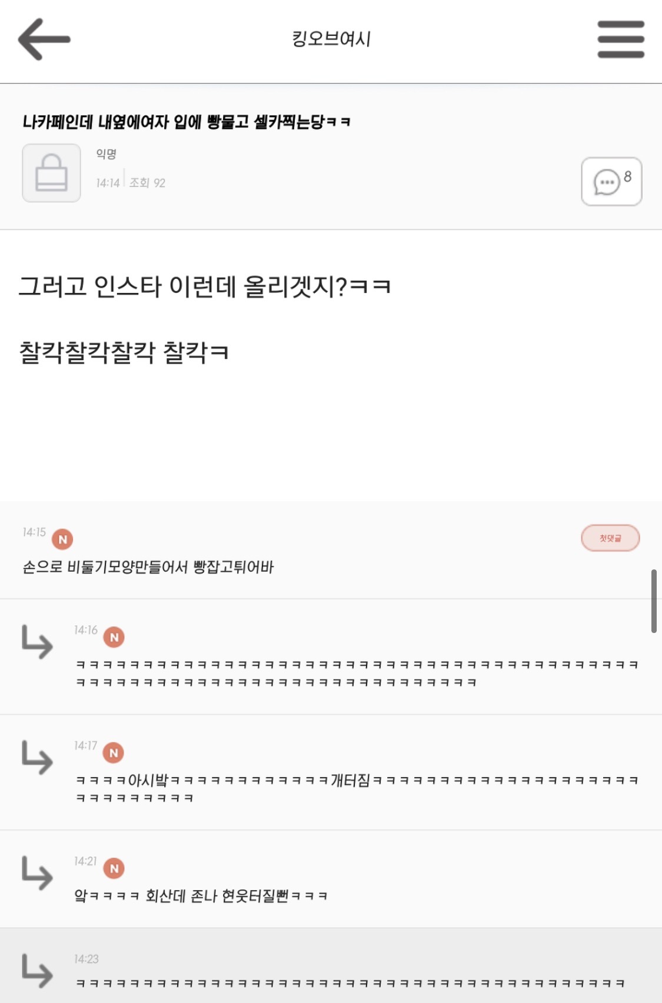The height and width of the screenshot is (1003, 662).
Task: Click the vertical scrollbar thumb
Action: (x=654, y=601)
